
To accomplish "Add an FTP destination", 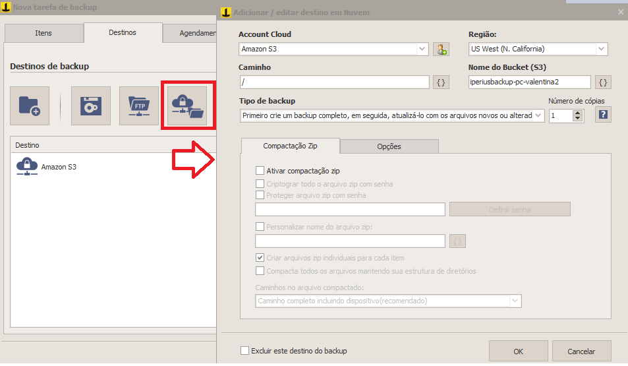I will pyautogui.click(x=139, y=106).
